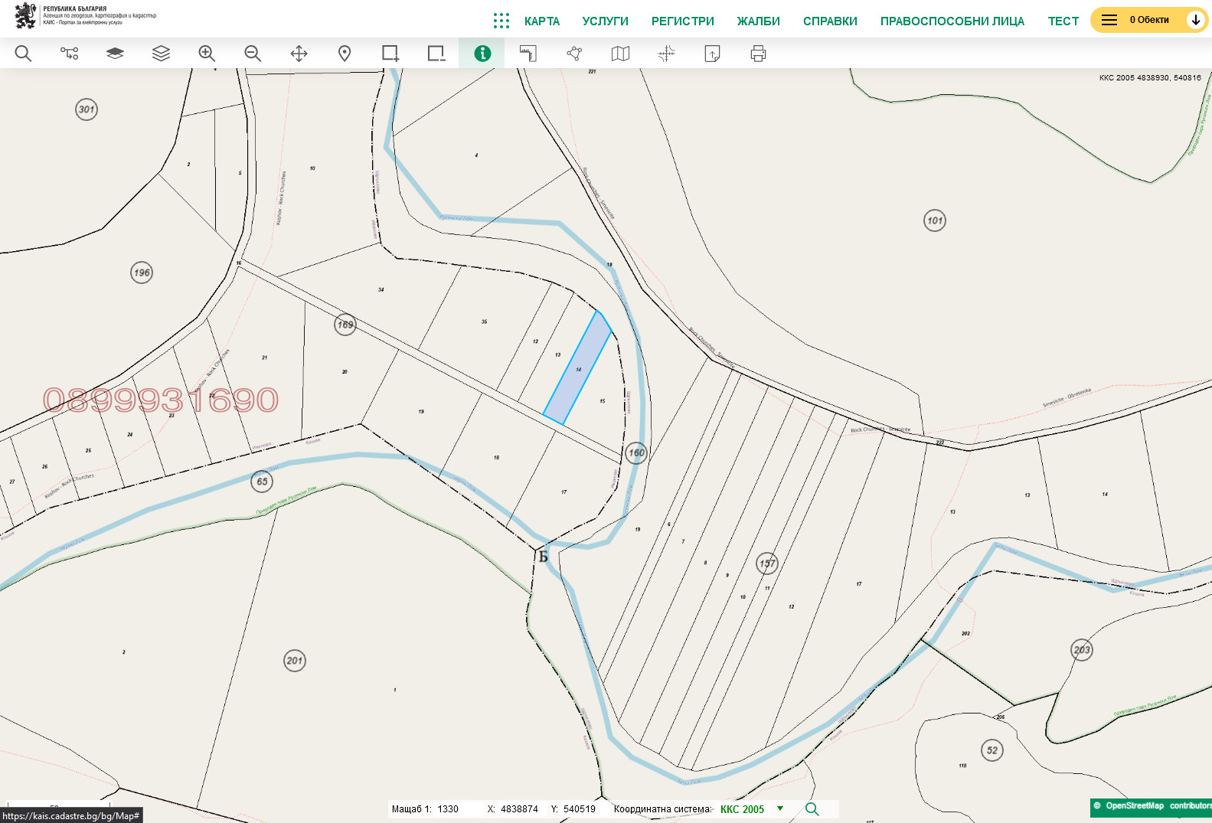Click the СПРАВКИ link

pyautogui.click(x=830, y=21)
